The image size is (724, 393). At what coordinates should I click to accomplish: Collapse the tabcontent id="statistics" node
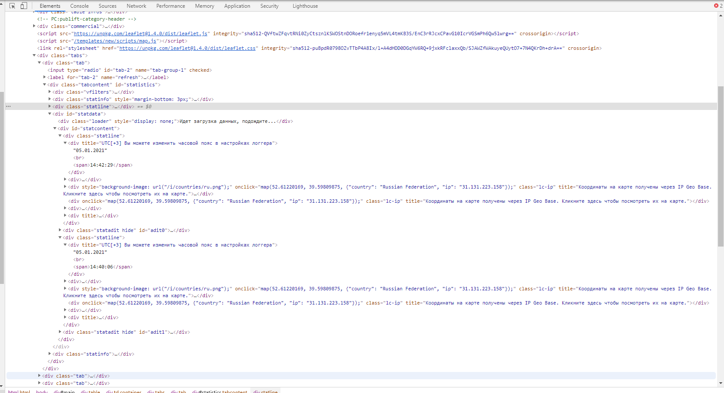(x=45, y=85)
